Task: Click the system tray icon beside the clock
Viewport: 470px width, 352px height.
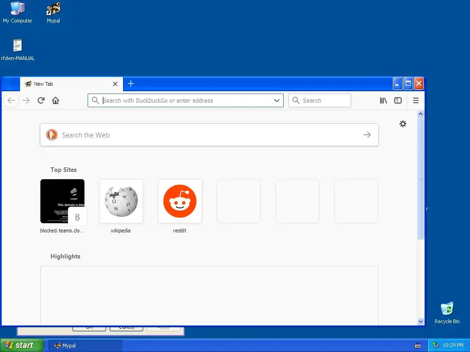Action: tap(436, 346)
